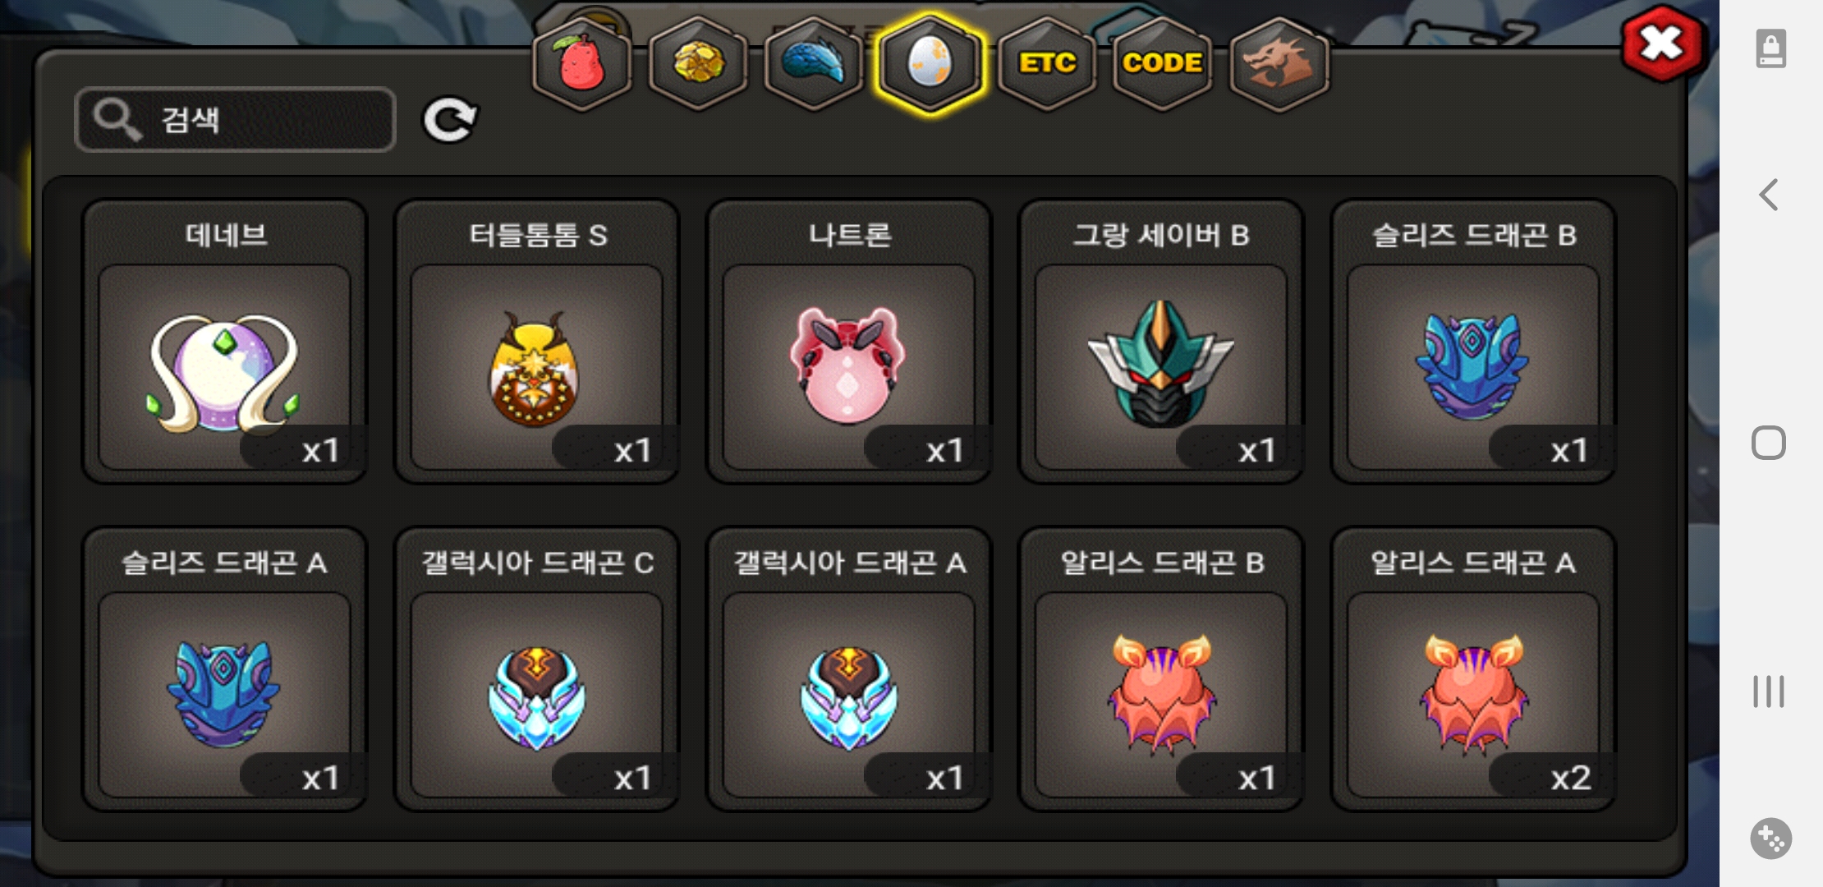Image resolution: width=1823 pixels, height=887 pixels.
Task: Close the inventory with the red X
Action: click(1663, 44)
